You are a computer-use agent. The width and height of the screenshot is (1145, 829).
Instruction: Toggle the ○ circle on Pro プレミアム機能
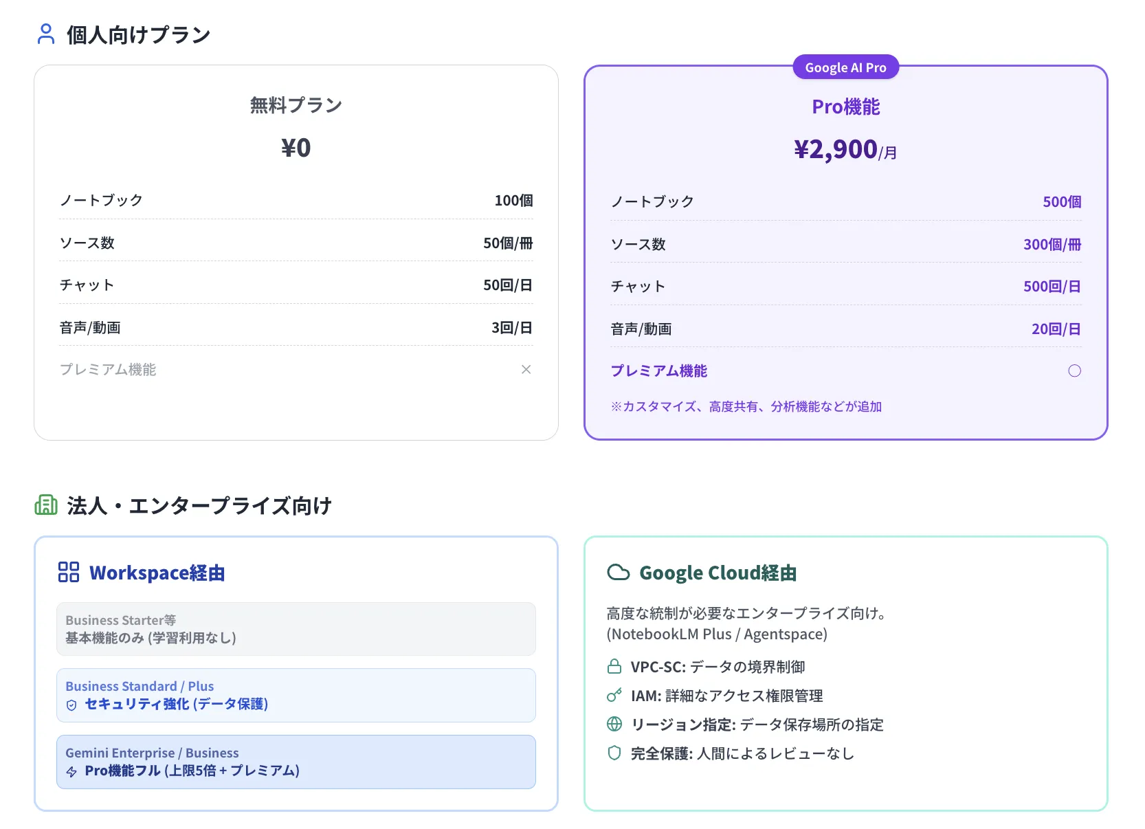(x=1074, y=371)
